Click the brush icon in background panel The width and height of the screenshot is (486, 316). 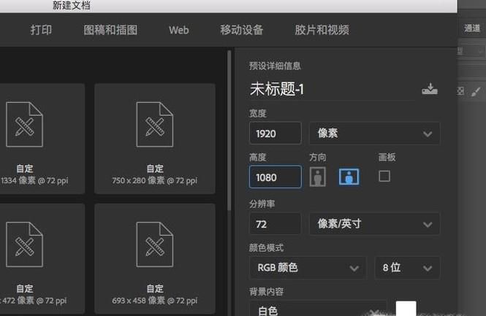[476, 91]
